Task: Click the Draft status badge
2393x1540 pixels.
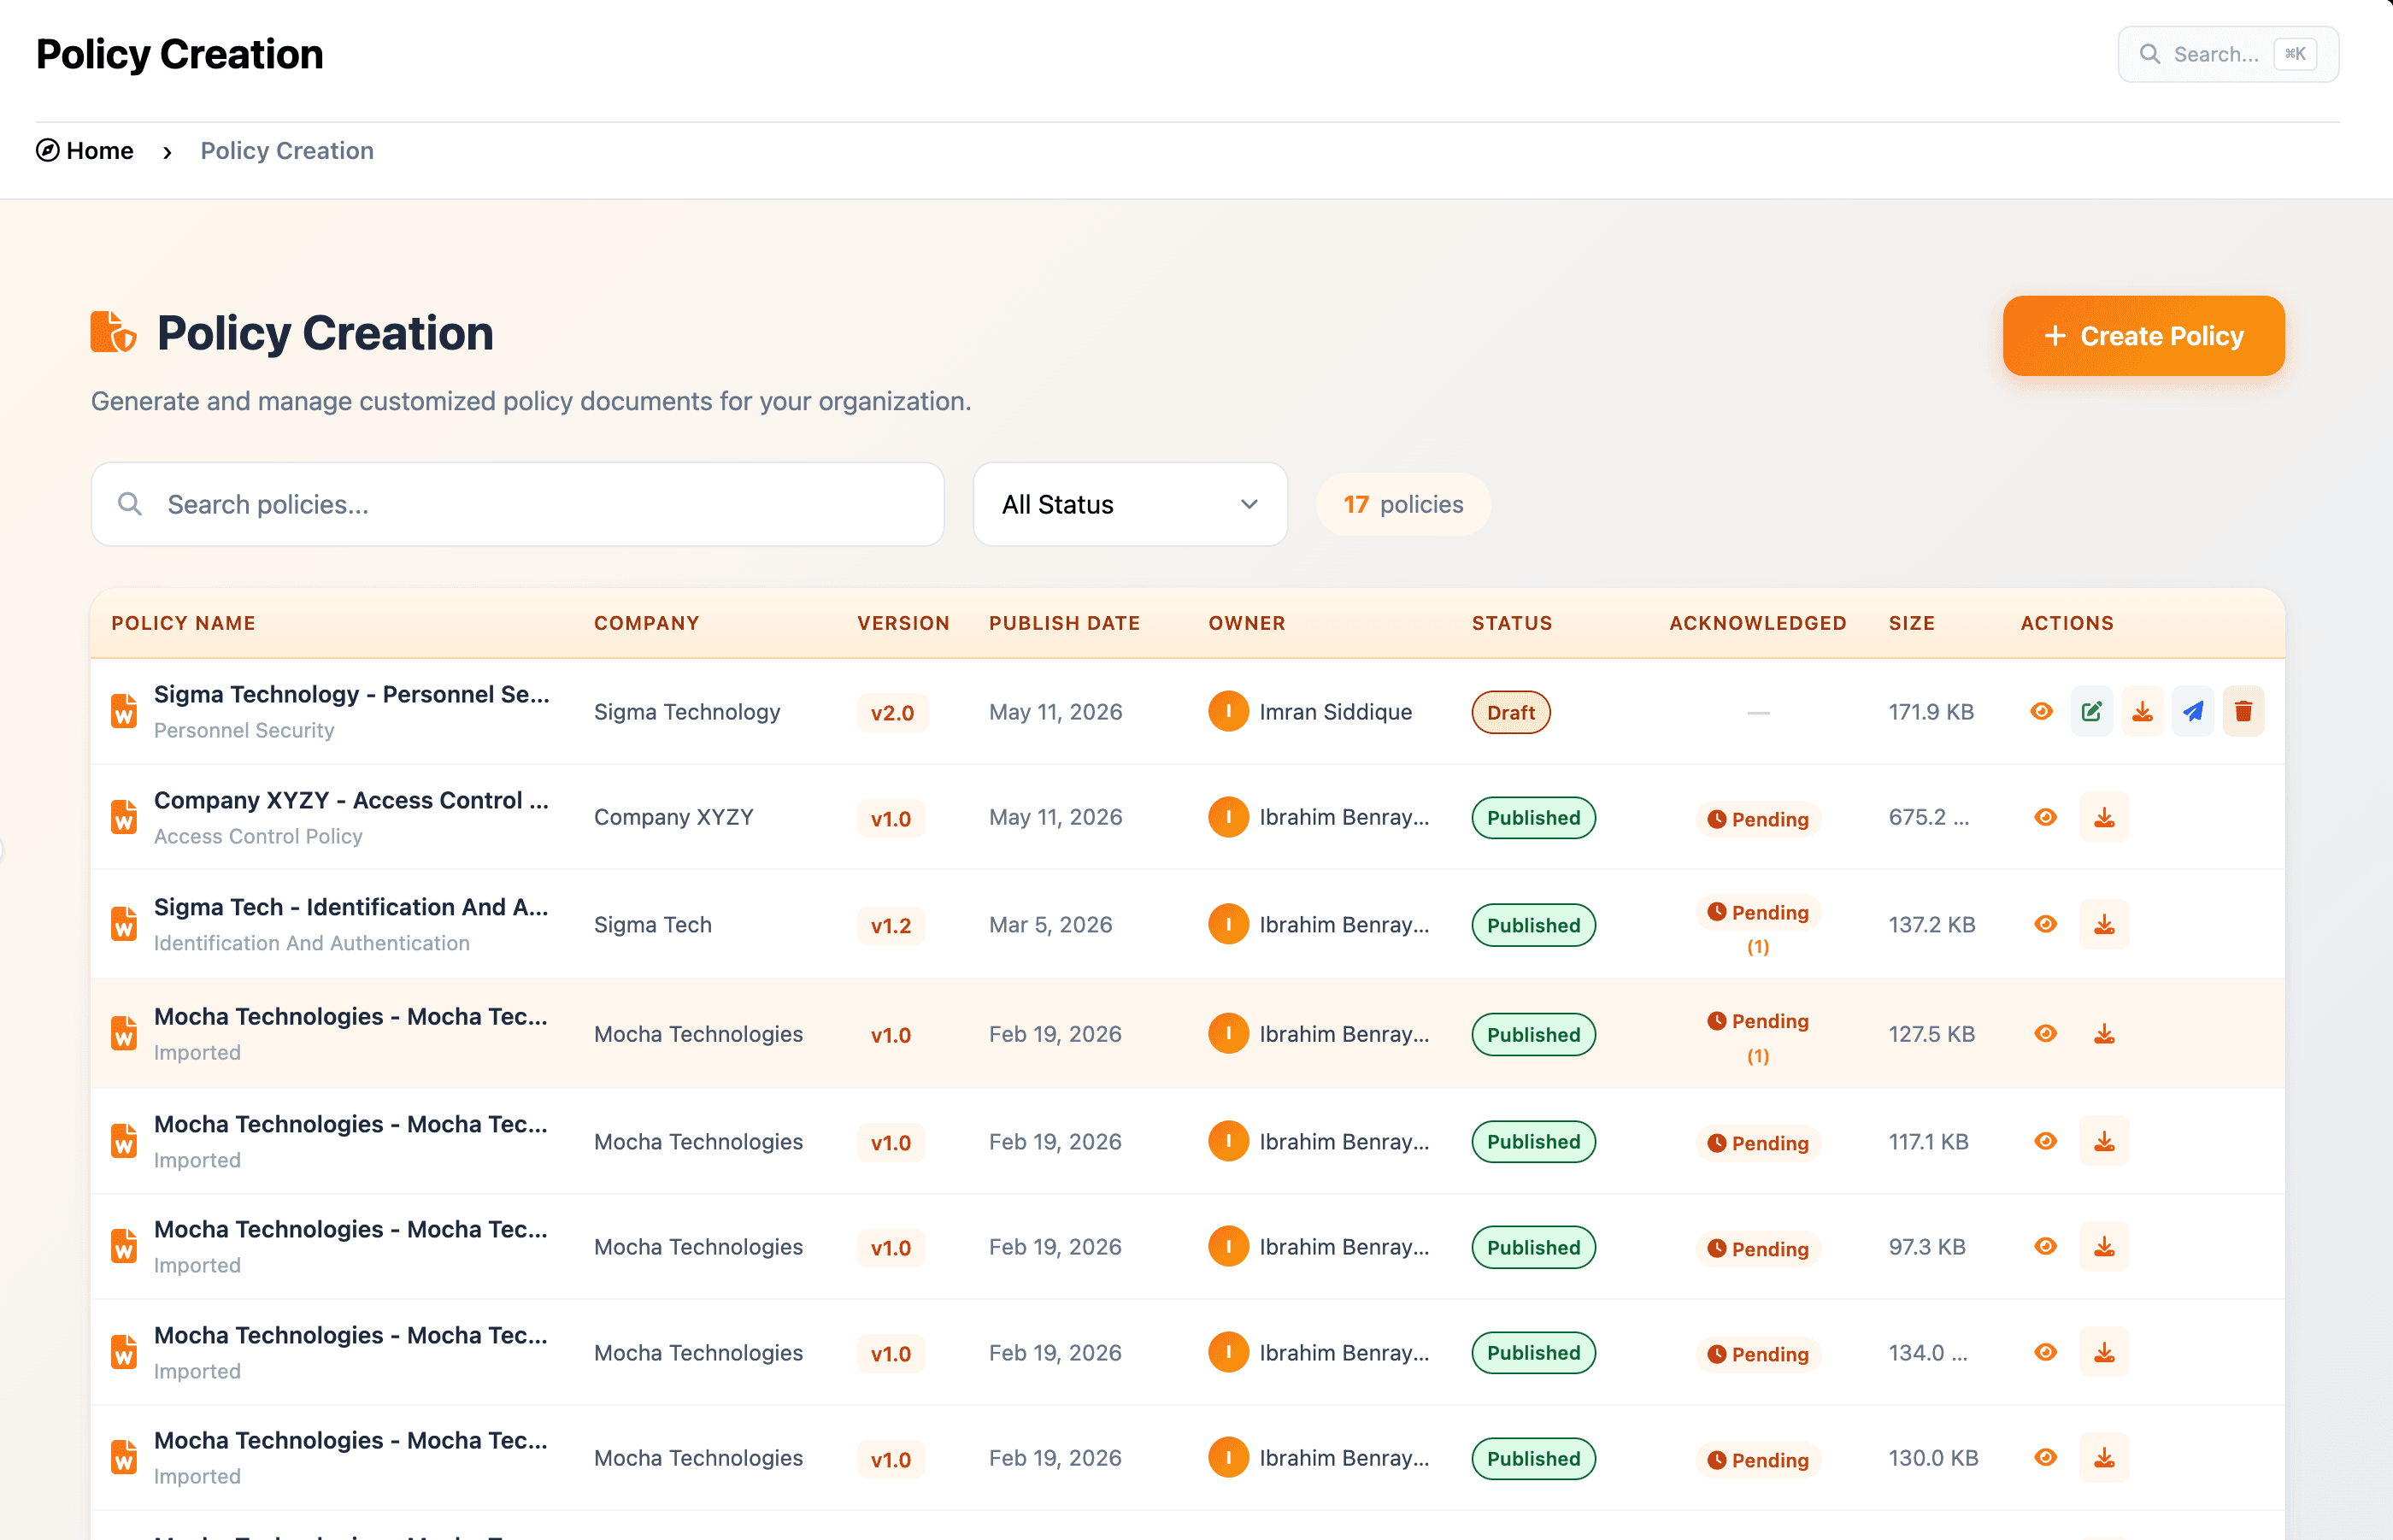Action: pyautogui.click(x=1510, y=712)
